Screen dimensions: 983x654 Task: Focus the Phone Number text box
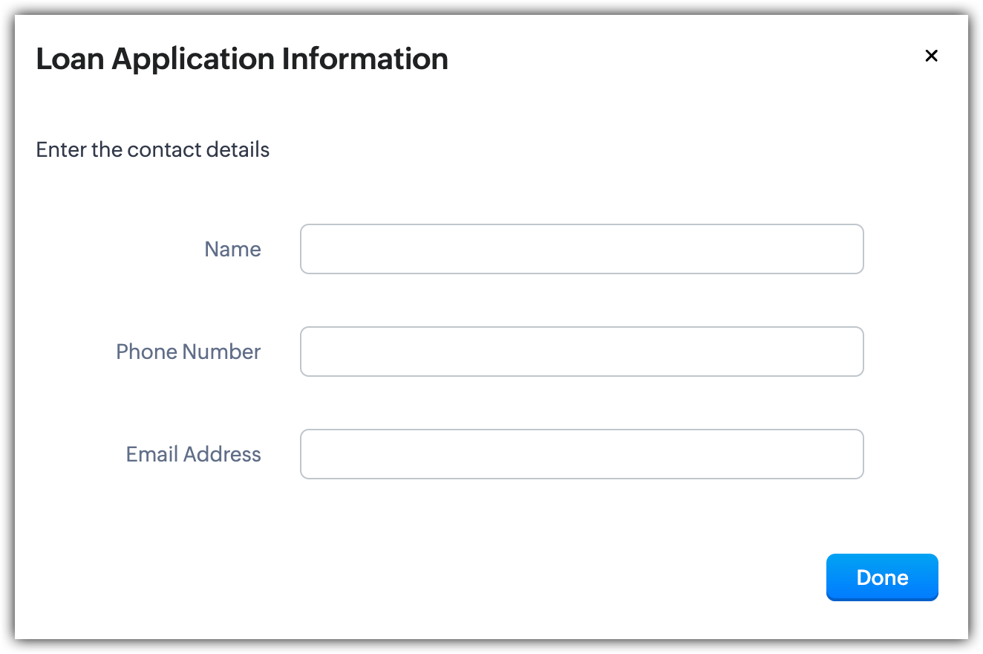coord(581,352)
